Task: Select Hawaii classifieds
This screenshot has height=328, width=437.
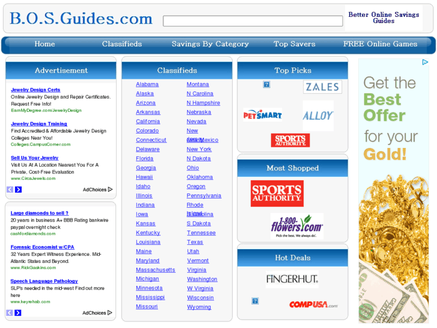Action: click(144, 177)
